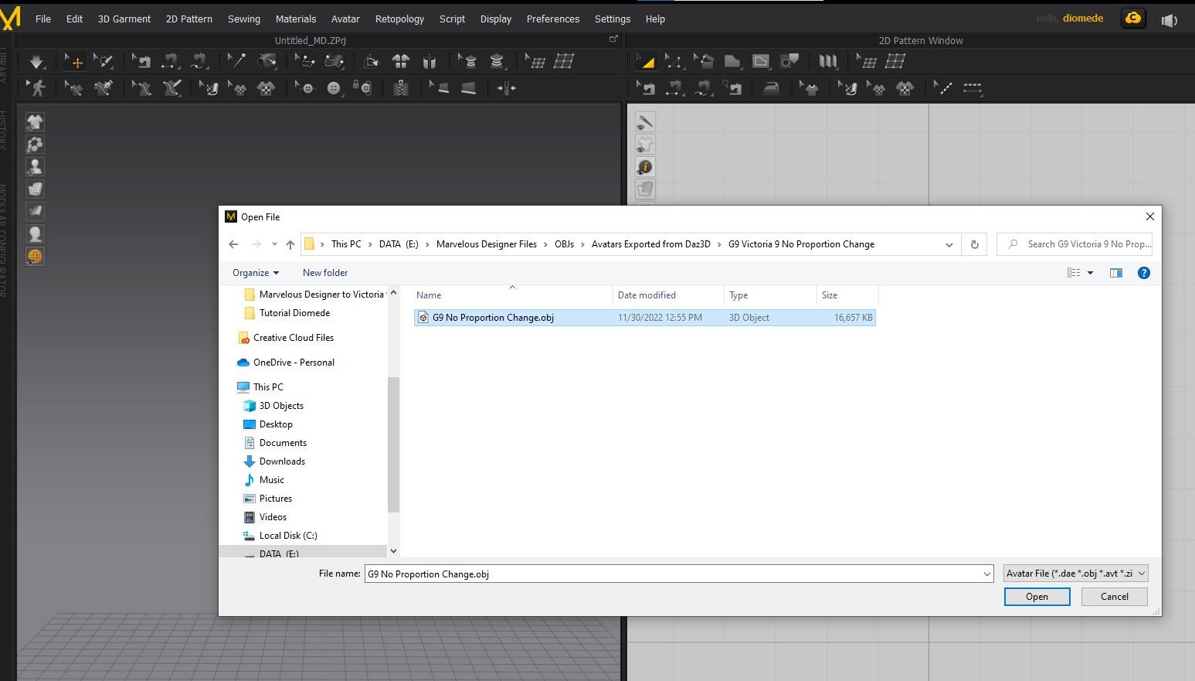Image resolution: width=1195 pixels, height=681 pixels.
Task: Select the dashed line measure tool in 2D toolbar
Action: 973,88
